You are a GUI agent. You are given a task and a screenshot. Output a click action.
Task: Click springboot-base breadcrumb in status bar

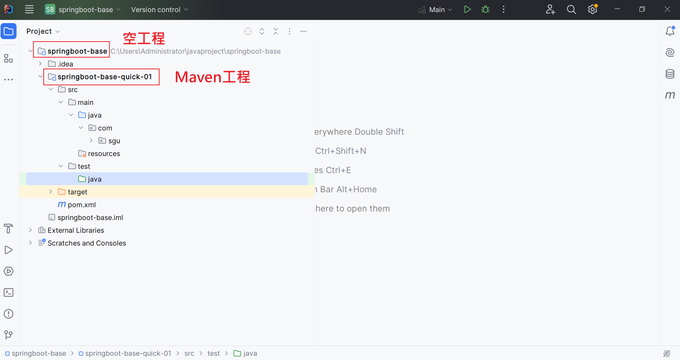[x=36, y=353]
